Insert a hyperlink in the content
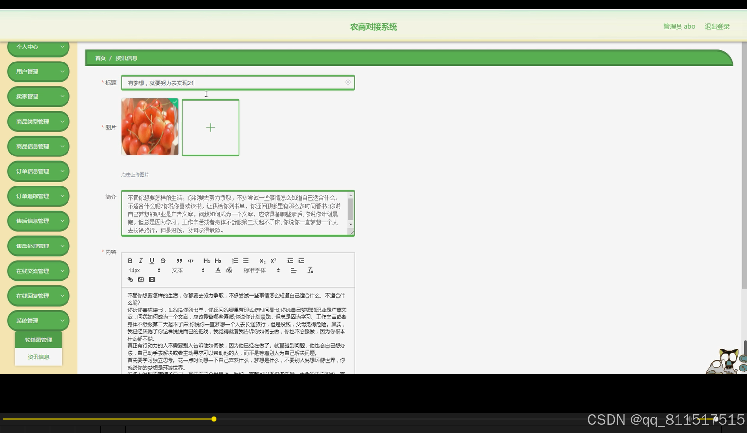The image size is (747, 433). click(x=130, y=279)
